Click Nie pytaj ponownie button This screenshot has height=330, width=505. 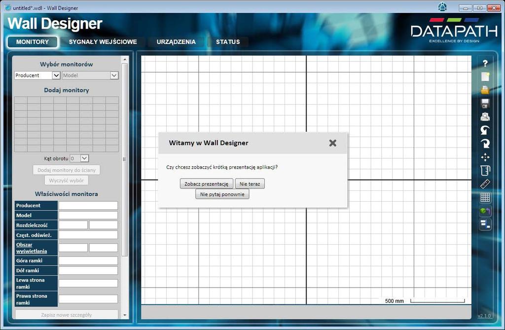[x=222, y=194]
